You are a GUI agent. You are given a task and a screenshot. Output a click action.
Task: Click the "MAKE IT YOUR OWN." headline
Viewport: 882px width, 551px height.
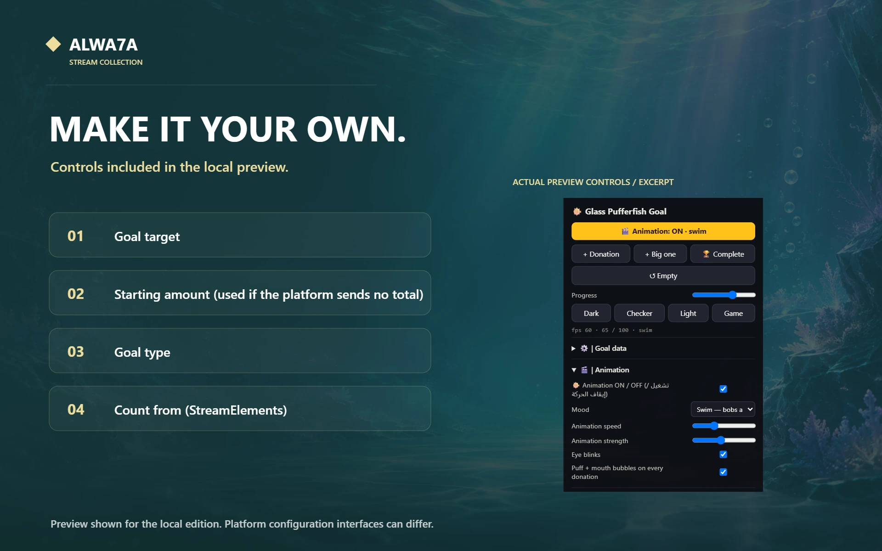tap(228, 129)
